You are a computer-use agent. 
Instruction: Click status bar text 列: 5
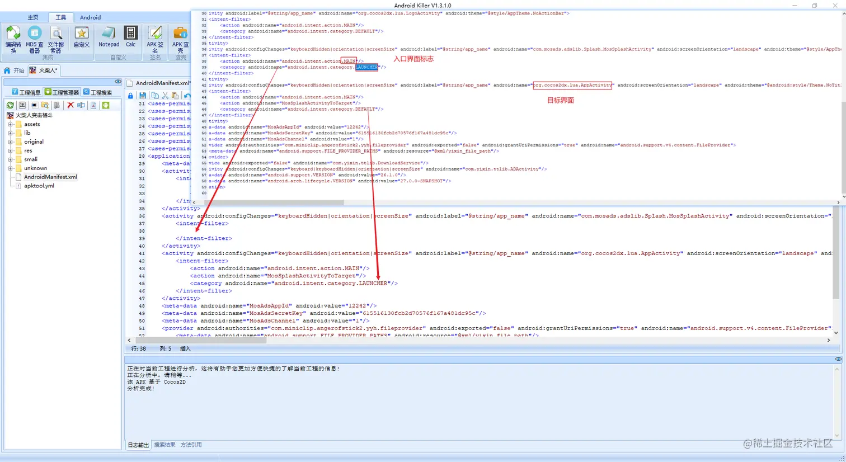tap(165, 348)
